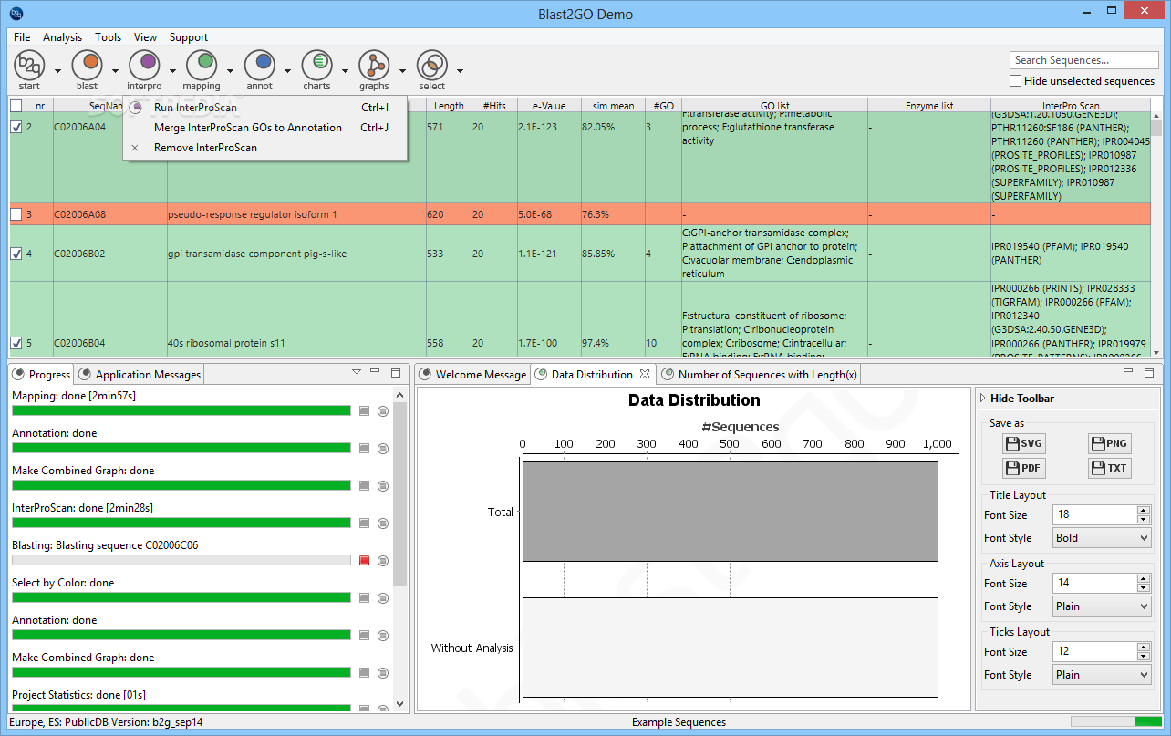Click the charts toolbar icon
The height and width of the screenshot is (736, 1171).
click(316, 65)
